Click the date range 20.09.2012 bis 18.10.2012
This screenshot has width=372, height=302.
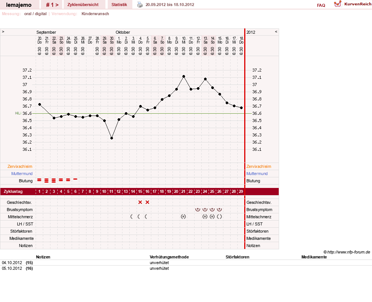click(x=170, y=5)
